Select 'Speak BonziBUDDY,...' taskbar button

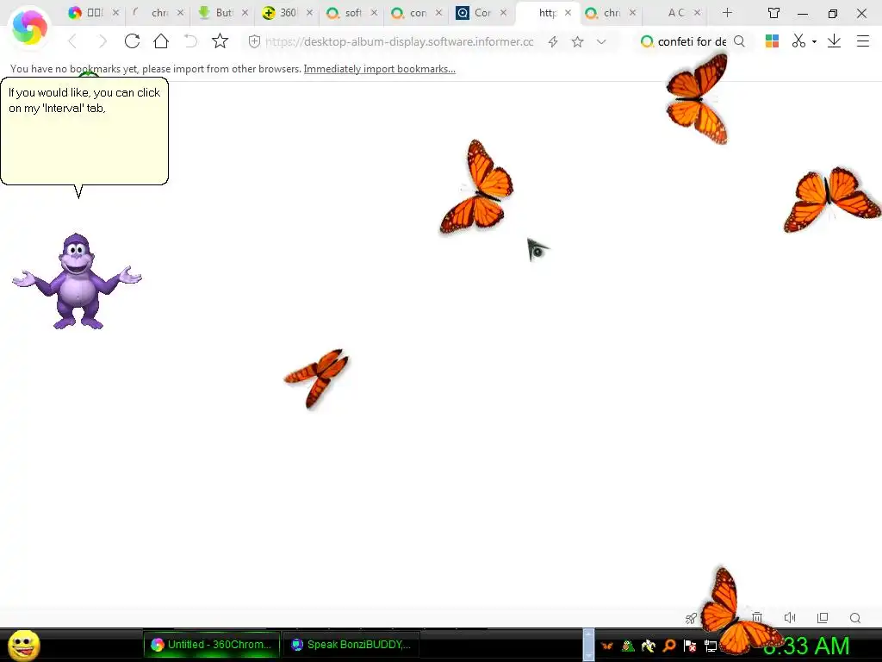(x=351, y=645)
